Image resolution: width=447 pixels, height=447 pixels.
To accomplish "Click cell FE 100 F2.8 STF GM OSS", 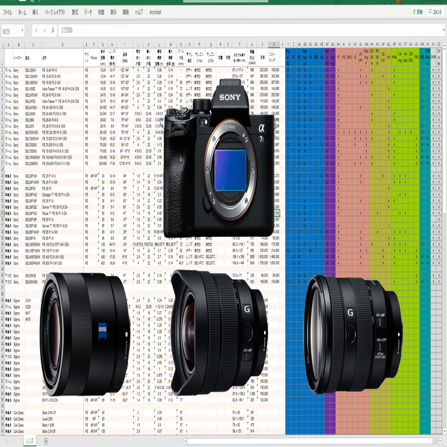I will [x=63, y=244].
